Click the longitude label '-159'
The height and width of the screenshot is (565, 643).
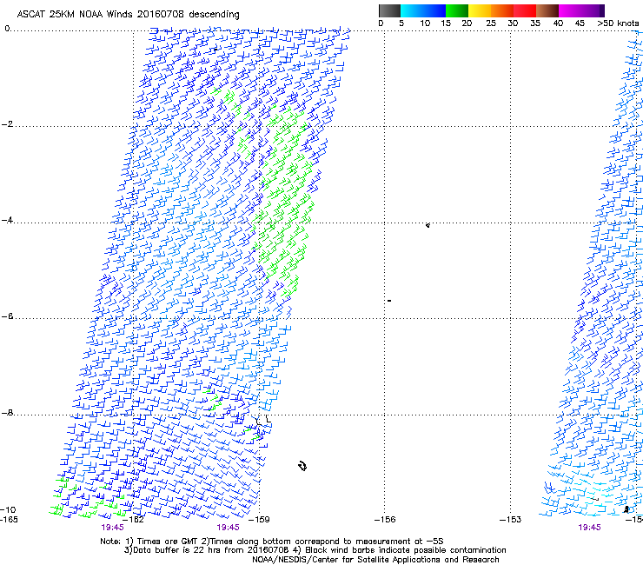[260, 520]
